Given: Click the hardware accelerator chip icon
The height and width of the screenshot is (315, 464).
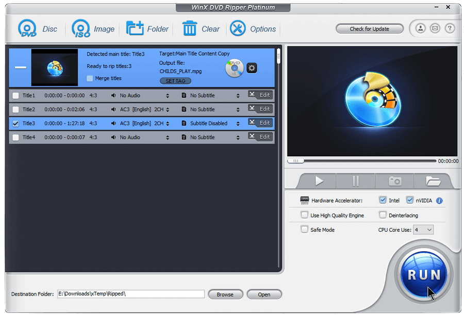Looking at the screenshot, I should 305,200.
